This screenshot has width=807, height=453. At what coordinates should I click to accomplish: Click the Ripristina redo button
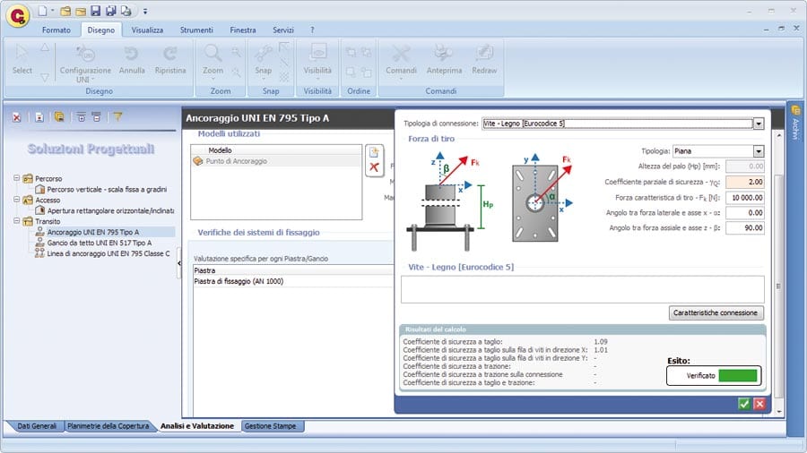point(169,61)
